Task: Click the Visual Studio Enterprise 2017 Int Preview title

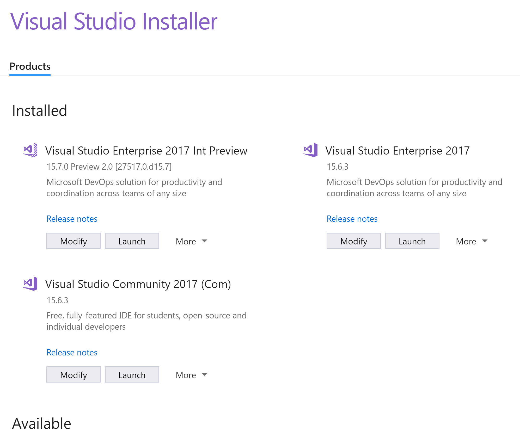Action: [x=146, y=151]
